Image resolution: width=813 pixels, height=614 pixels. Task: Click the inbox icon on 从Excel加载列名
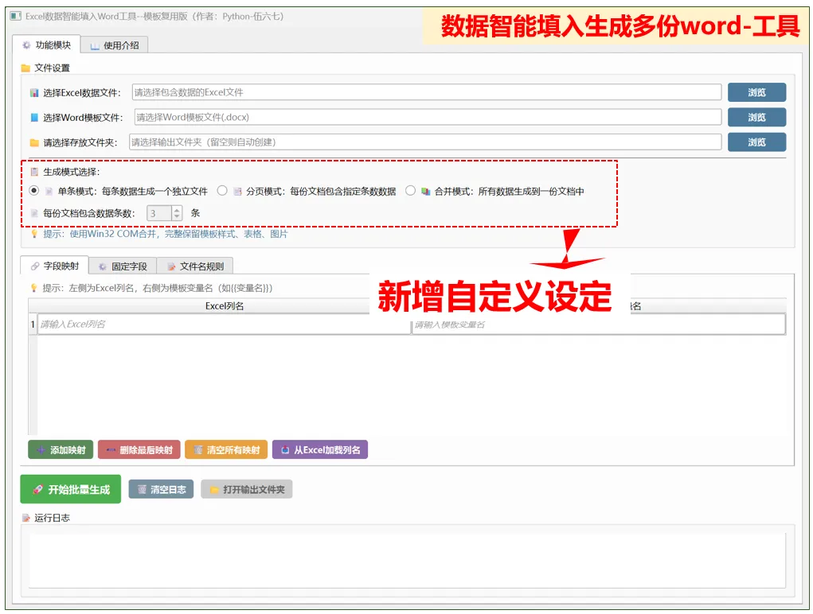[285, 450]
